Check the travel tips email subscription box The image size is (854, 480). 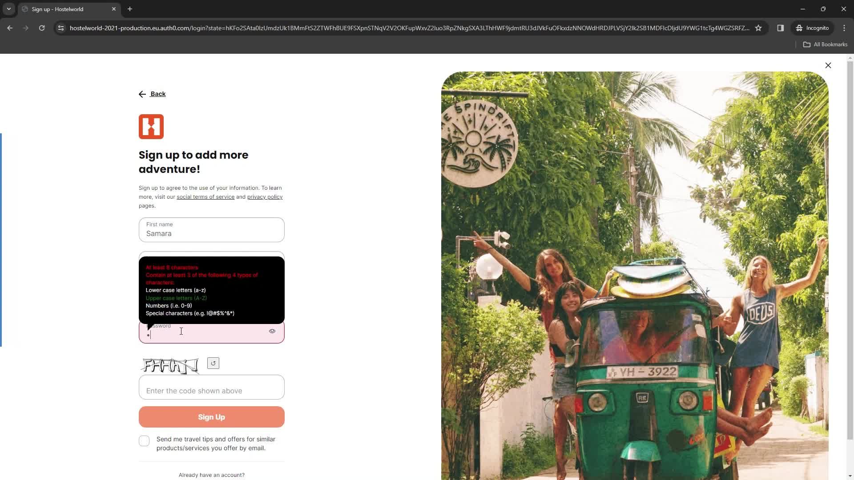click(144, 440)
